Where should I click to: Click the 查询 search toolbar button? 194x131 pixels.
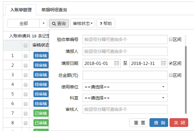point(59,23)
